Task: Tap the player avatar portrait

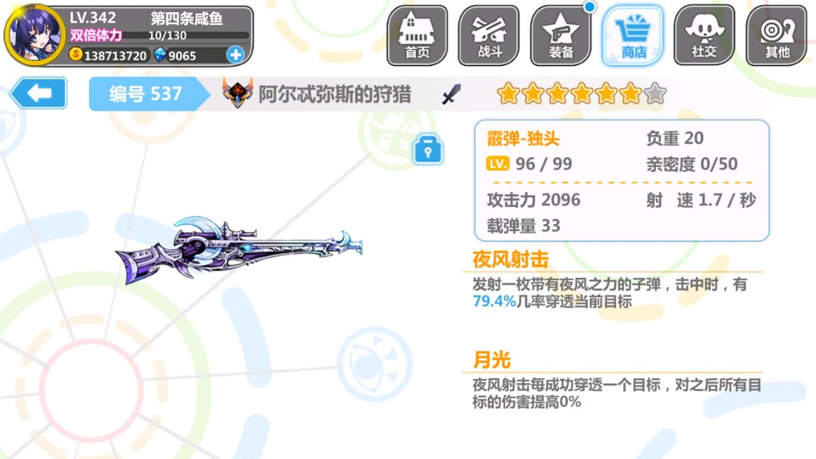Action: pos(34,35)
